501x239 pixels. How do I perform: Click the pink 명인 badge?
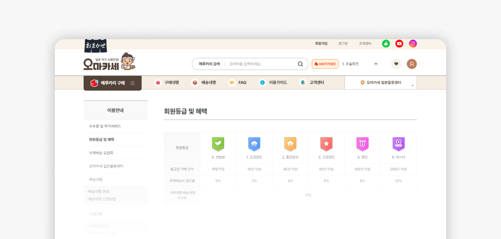click(363, 144)
